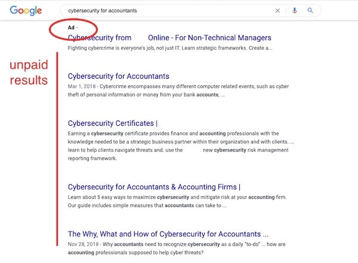Open the 'Cybersecurity Certificates' result link
The width and height of the screenshot is (358, 263).
[112, 123]
